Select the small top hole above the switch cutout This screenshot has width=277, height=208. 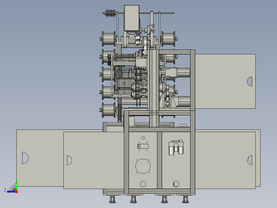coord(143,138)
